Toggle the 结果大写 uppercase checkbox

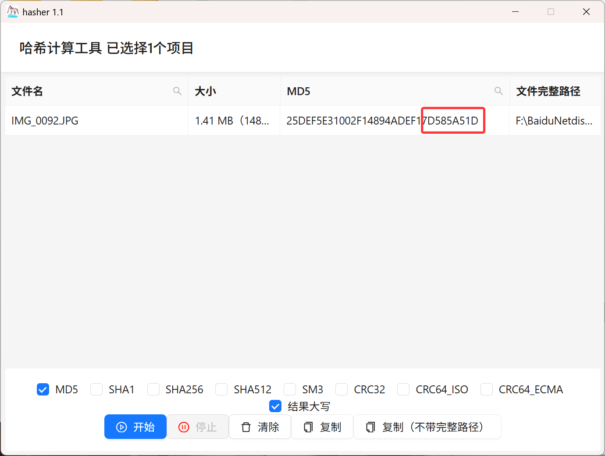click(275, 406)
